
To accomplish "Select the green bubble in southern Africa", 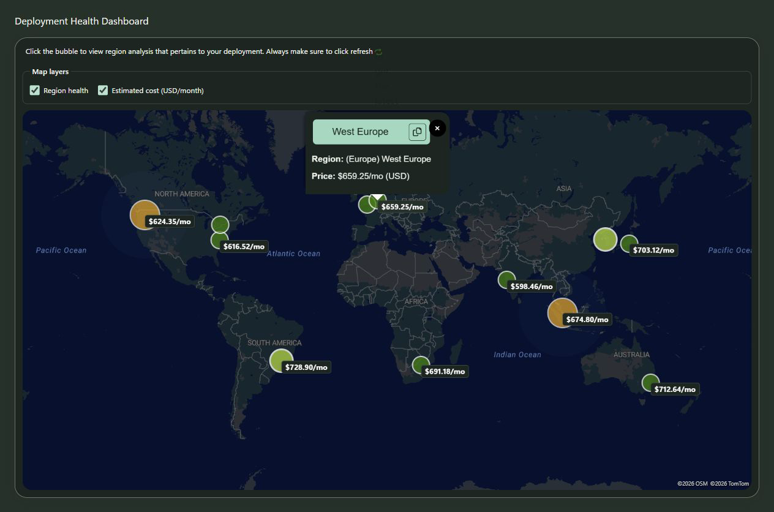I will [421, 365].
